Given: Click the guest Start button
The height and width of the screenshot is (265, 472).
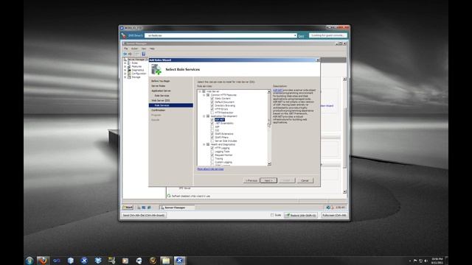Looking at the screenshot, I should coord(128,208).
